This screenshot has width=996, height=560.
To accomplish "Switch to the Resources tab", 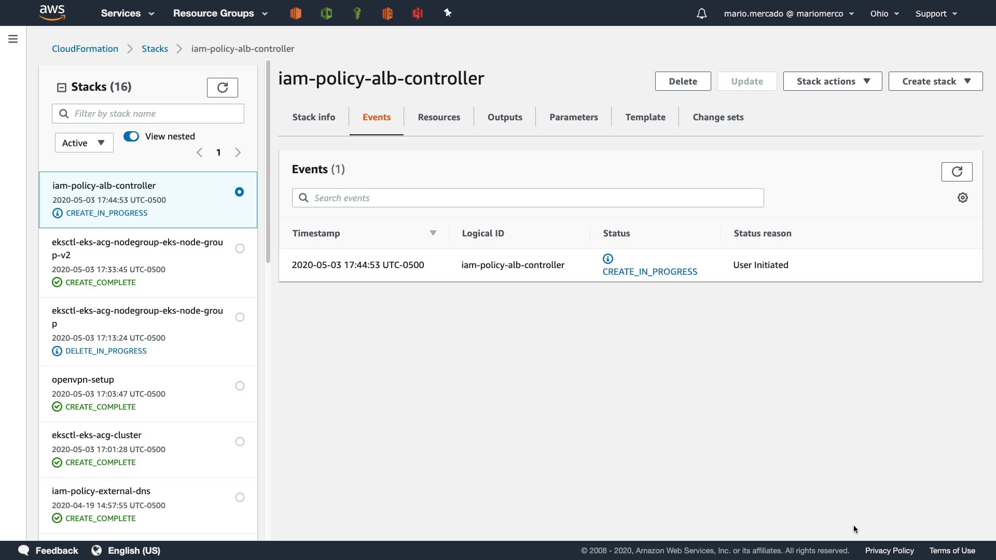I will [x=439, y=117].
